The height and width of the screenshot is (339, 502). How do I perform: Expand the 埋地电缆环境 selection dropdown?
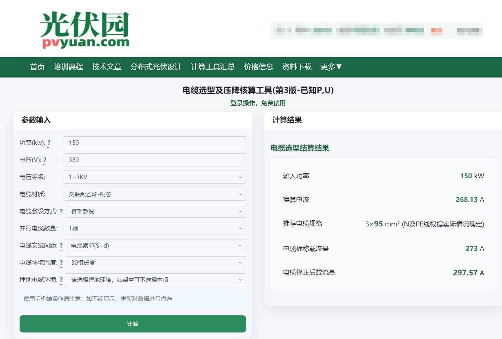[155, 280]
